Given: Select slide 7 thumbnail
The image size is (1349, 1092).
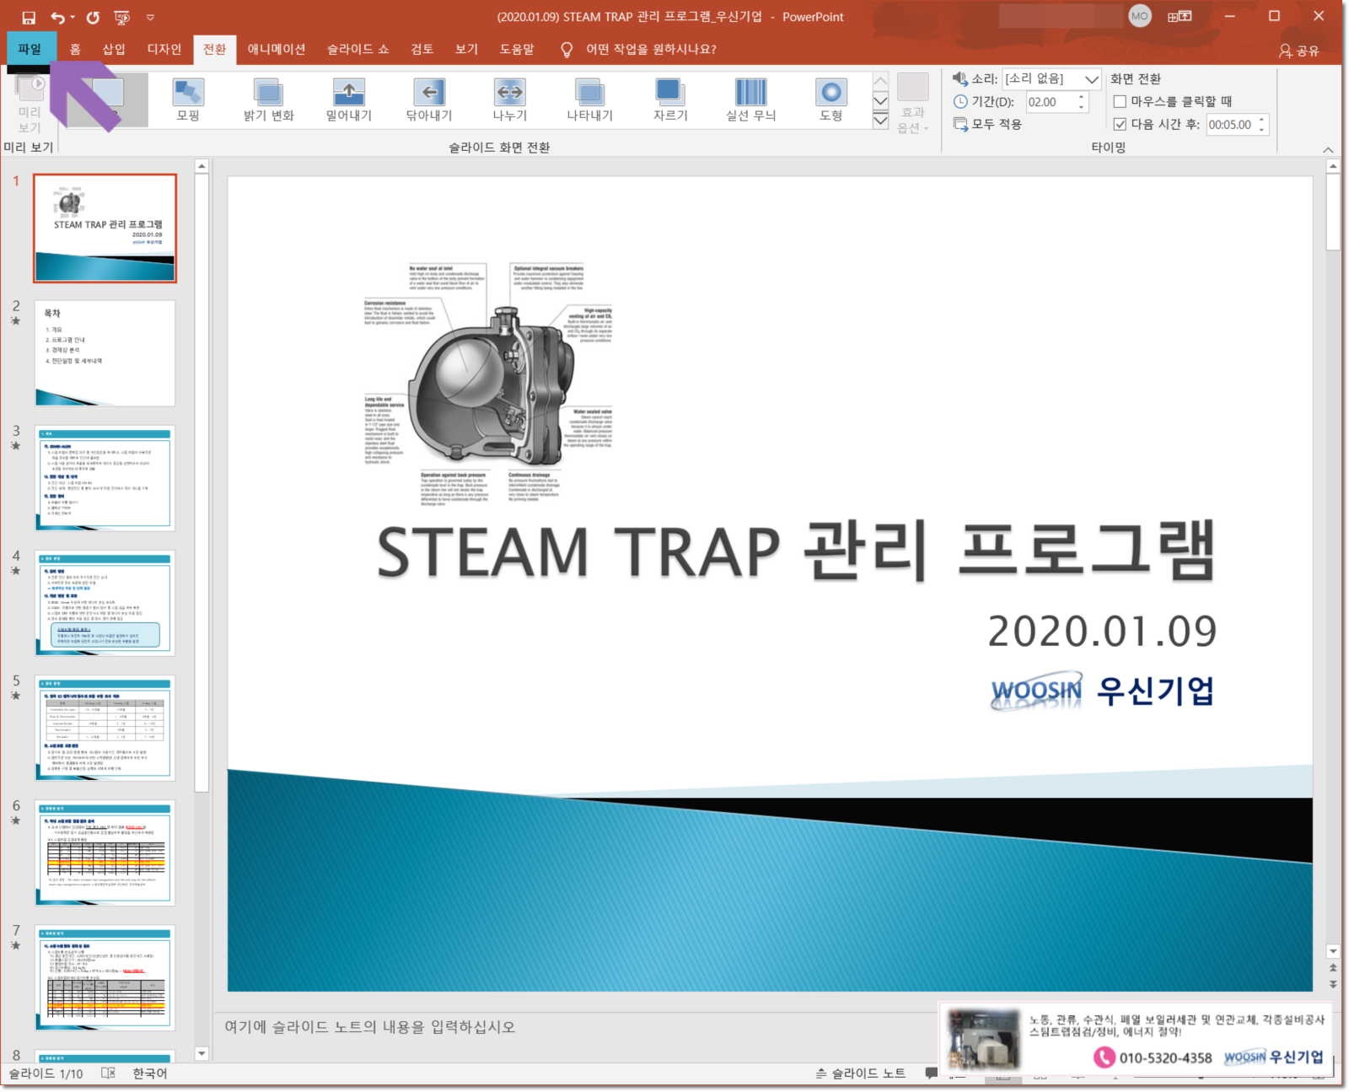Looking at the screenshot, I should point(105,977).
